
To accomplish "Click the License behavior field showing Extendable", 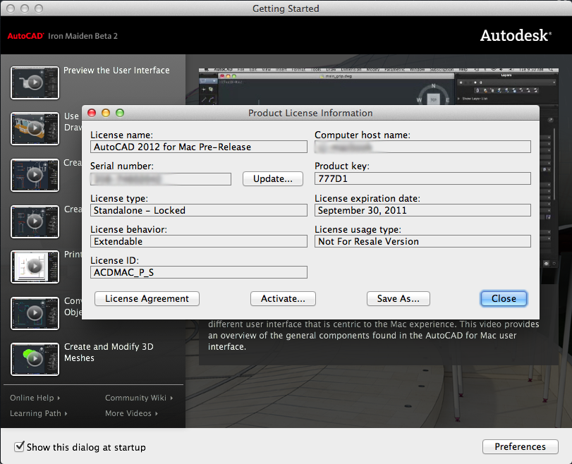I will (199, 241).
